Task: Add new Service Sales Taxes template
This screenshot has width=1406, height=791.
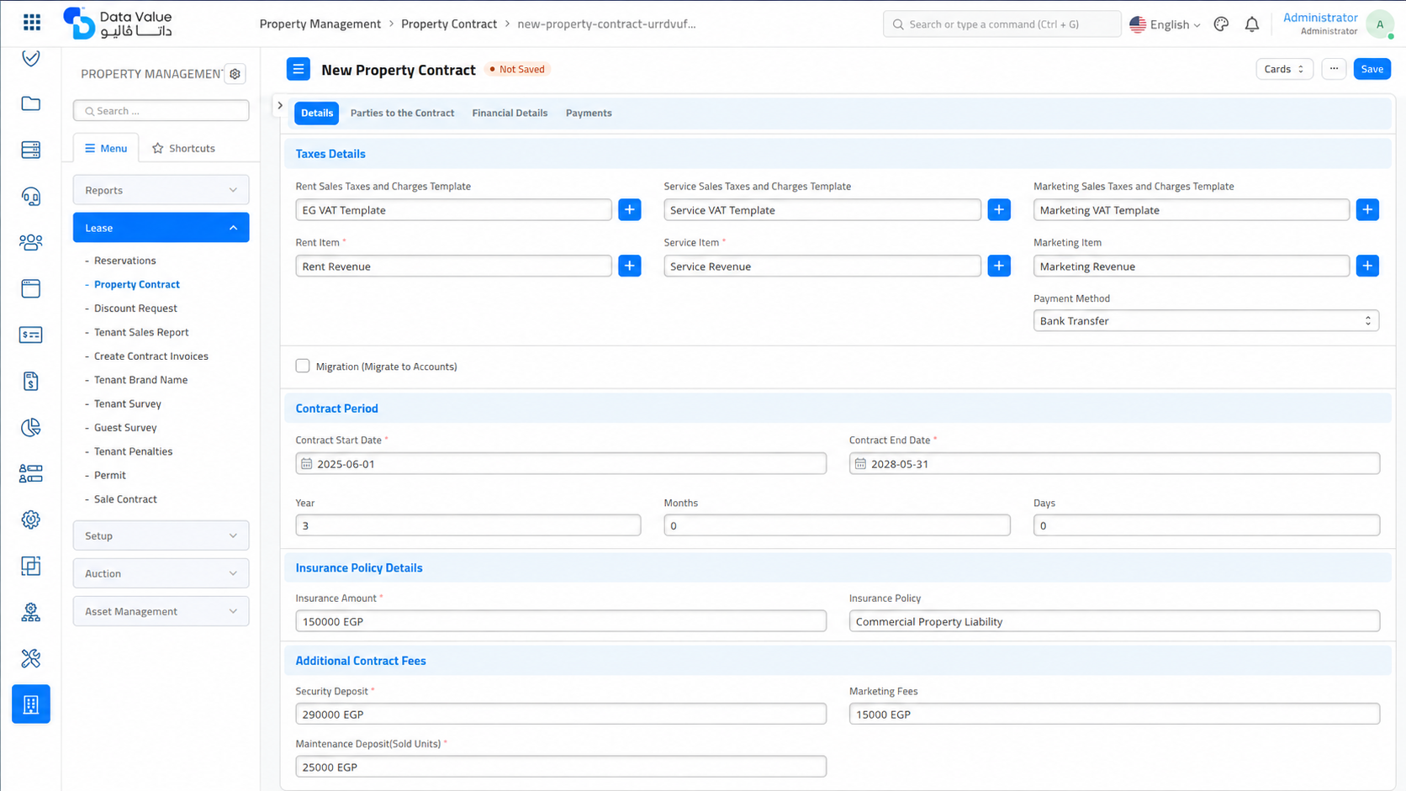Action: (999, 209)
